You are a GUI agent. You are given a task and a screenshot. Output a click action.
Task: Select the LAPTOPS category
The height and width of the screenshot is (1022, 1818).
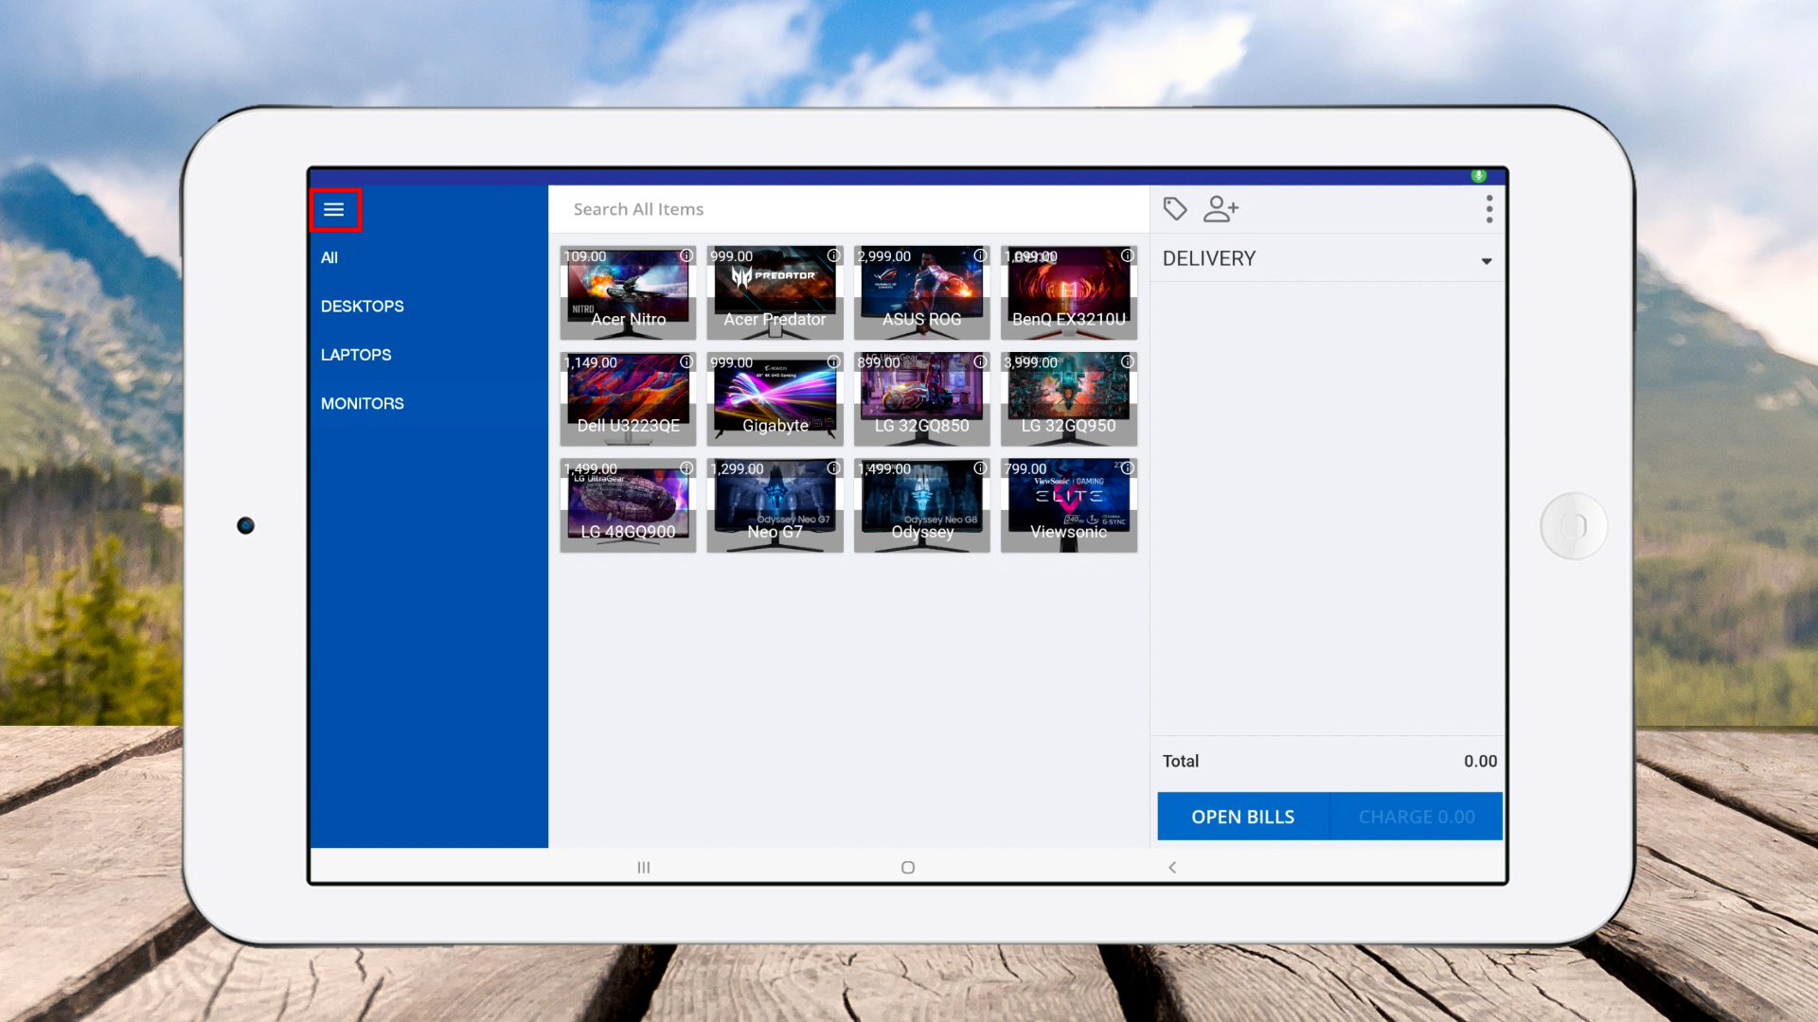pos(356,355)
